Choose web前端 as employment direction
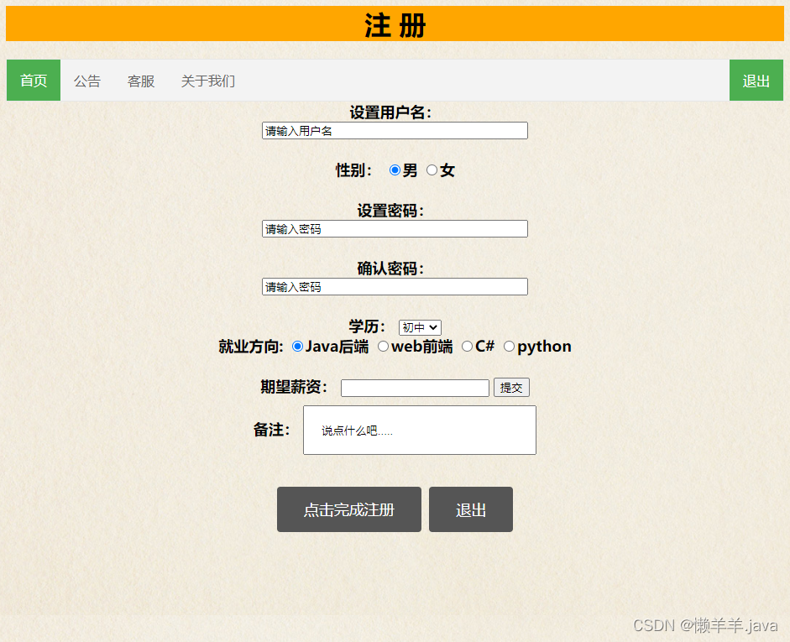This screenshot has height=642, width=790. (383, 346)
